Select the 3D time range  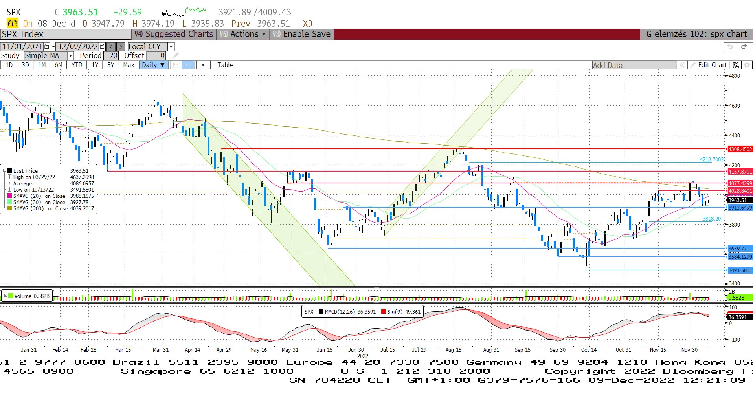[25, 65]
